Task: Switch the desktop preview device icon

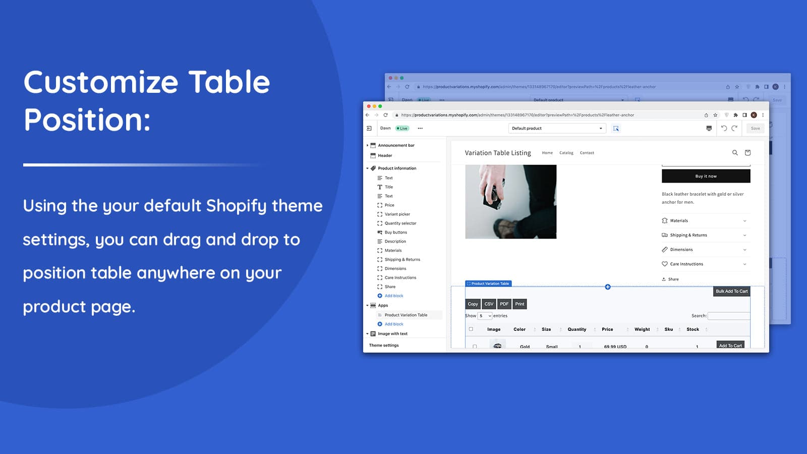Action: pos(709,129)
